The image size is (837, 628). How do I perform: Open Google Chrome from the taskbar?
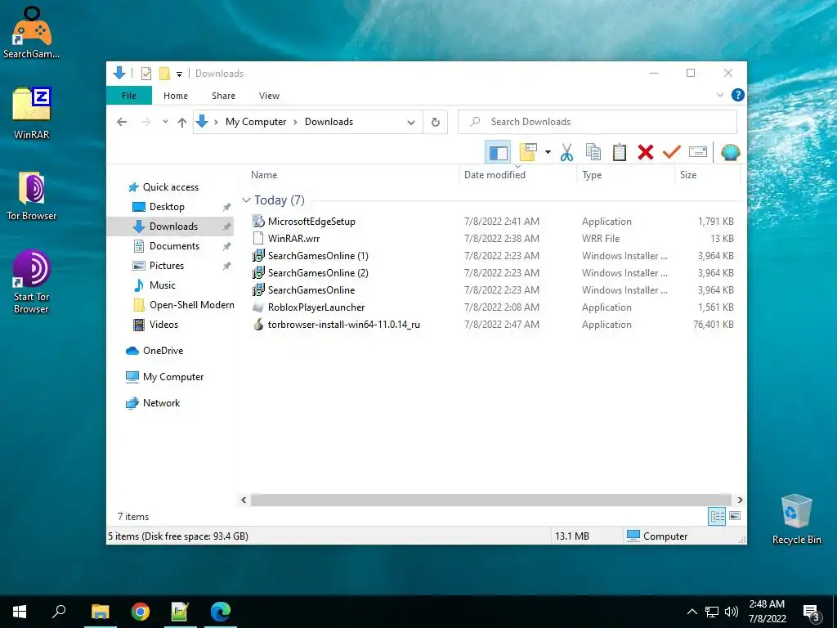pos(141,612)
